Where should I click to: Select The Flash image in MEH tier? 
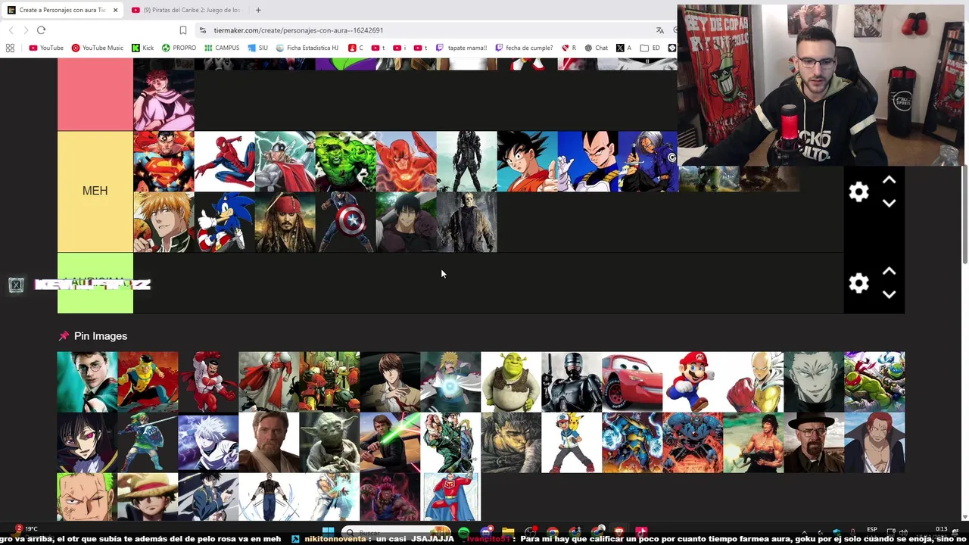(406, 161)
